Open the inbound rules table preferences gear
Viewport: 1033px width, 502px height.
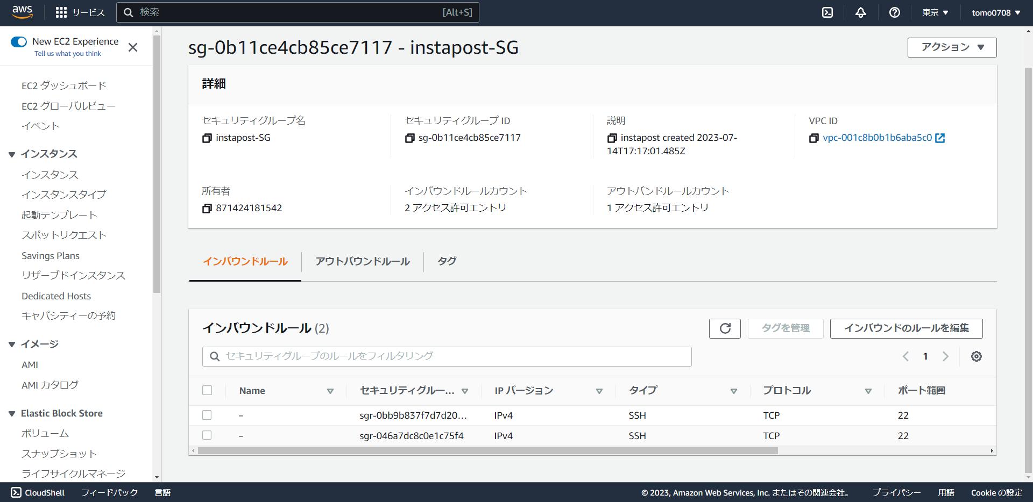(977, 356)
